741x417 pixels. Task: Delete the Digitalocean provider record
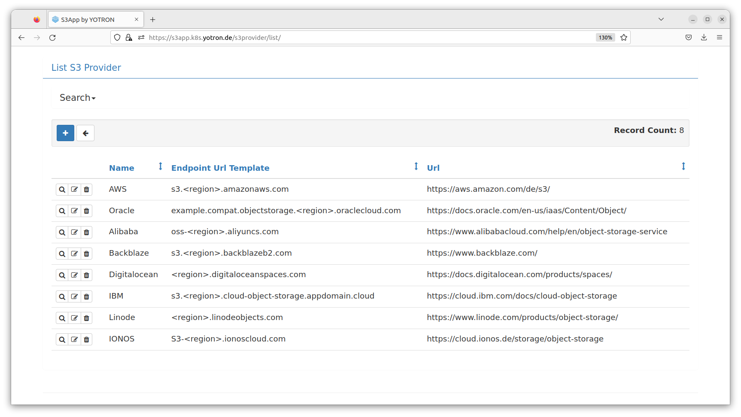coord(86,275)
